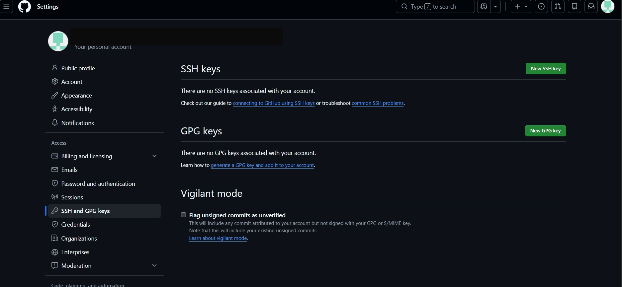Open Copilot chat icon in header
The height and width of the screenshot is (287, 622).
(484, 7)
